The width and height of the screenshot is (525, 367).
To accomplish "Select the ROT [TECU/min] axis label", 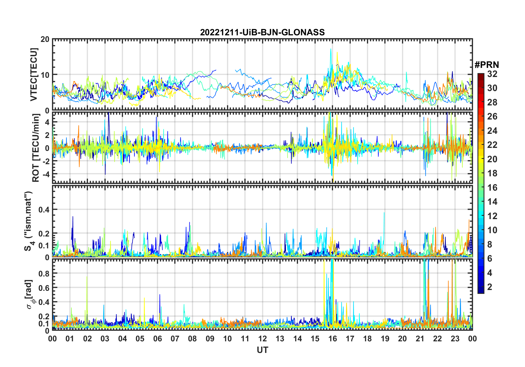I will tap(36, 148).
